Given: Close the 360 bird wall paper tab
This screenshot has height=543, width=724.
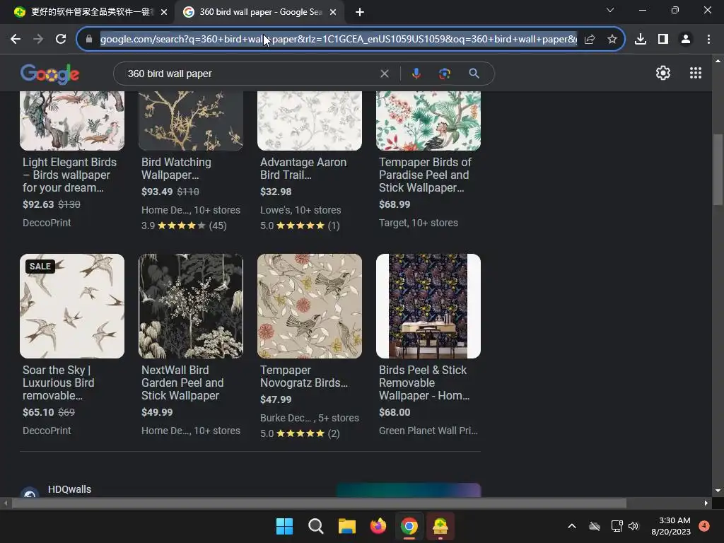Looking at the screenshot, I should pos(333,13).
